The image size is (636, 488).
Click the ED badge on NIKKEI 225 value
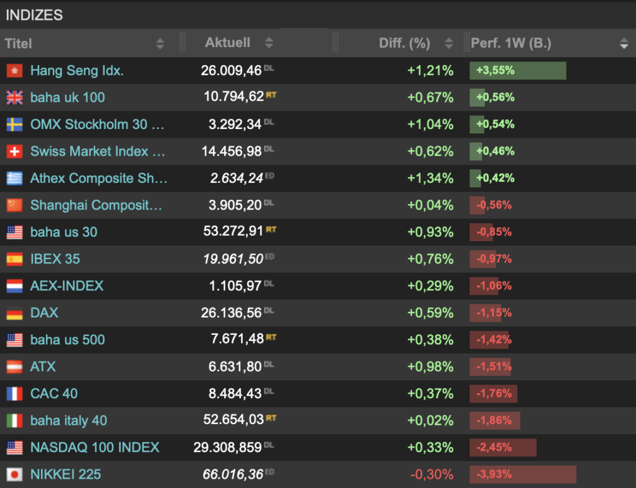[270, 472]
